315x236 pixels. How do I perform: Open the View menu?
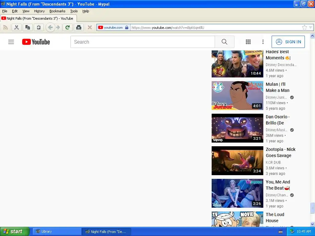point(26,11)
